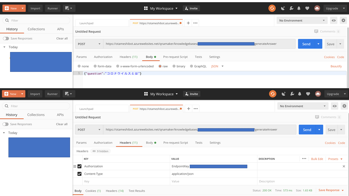The image size is (349, 196).
Task: Click the empty Key field in headers table
Action: point(125,181)
